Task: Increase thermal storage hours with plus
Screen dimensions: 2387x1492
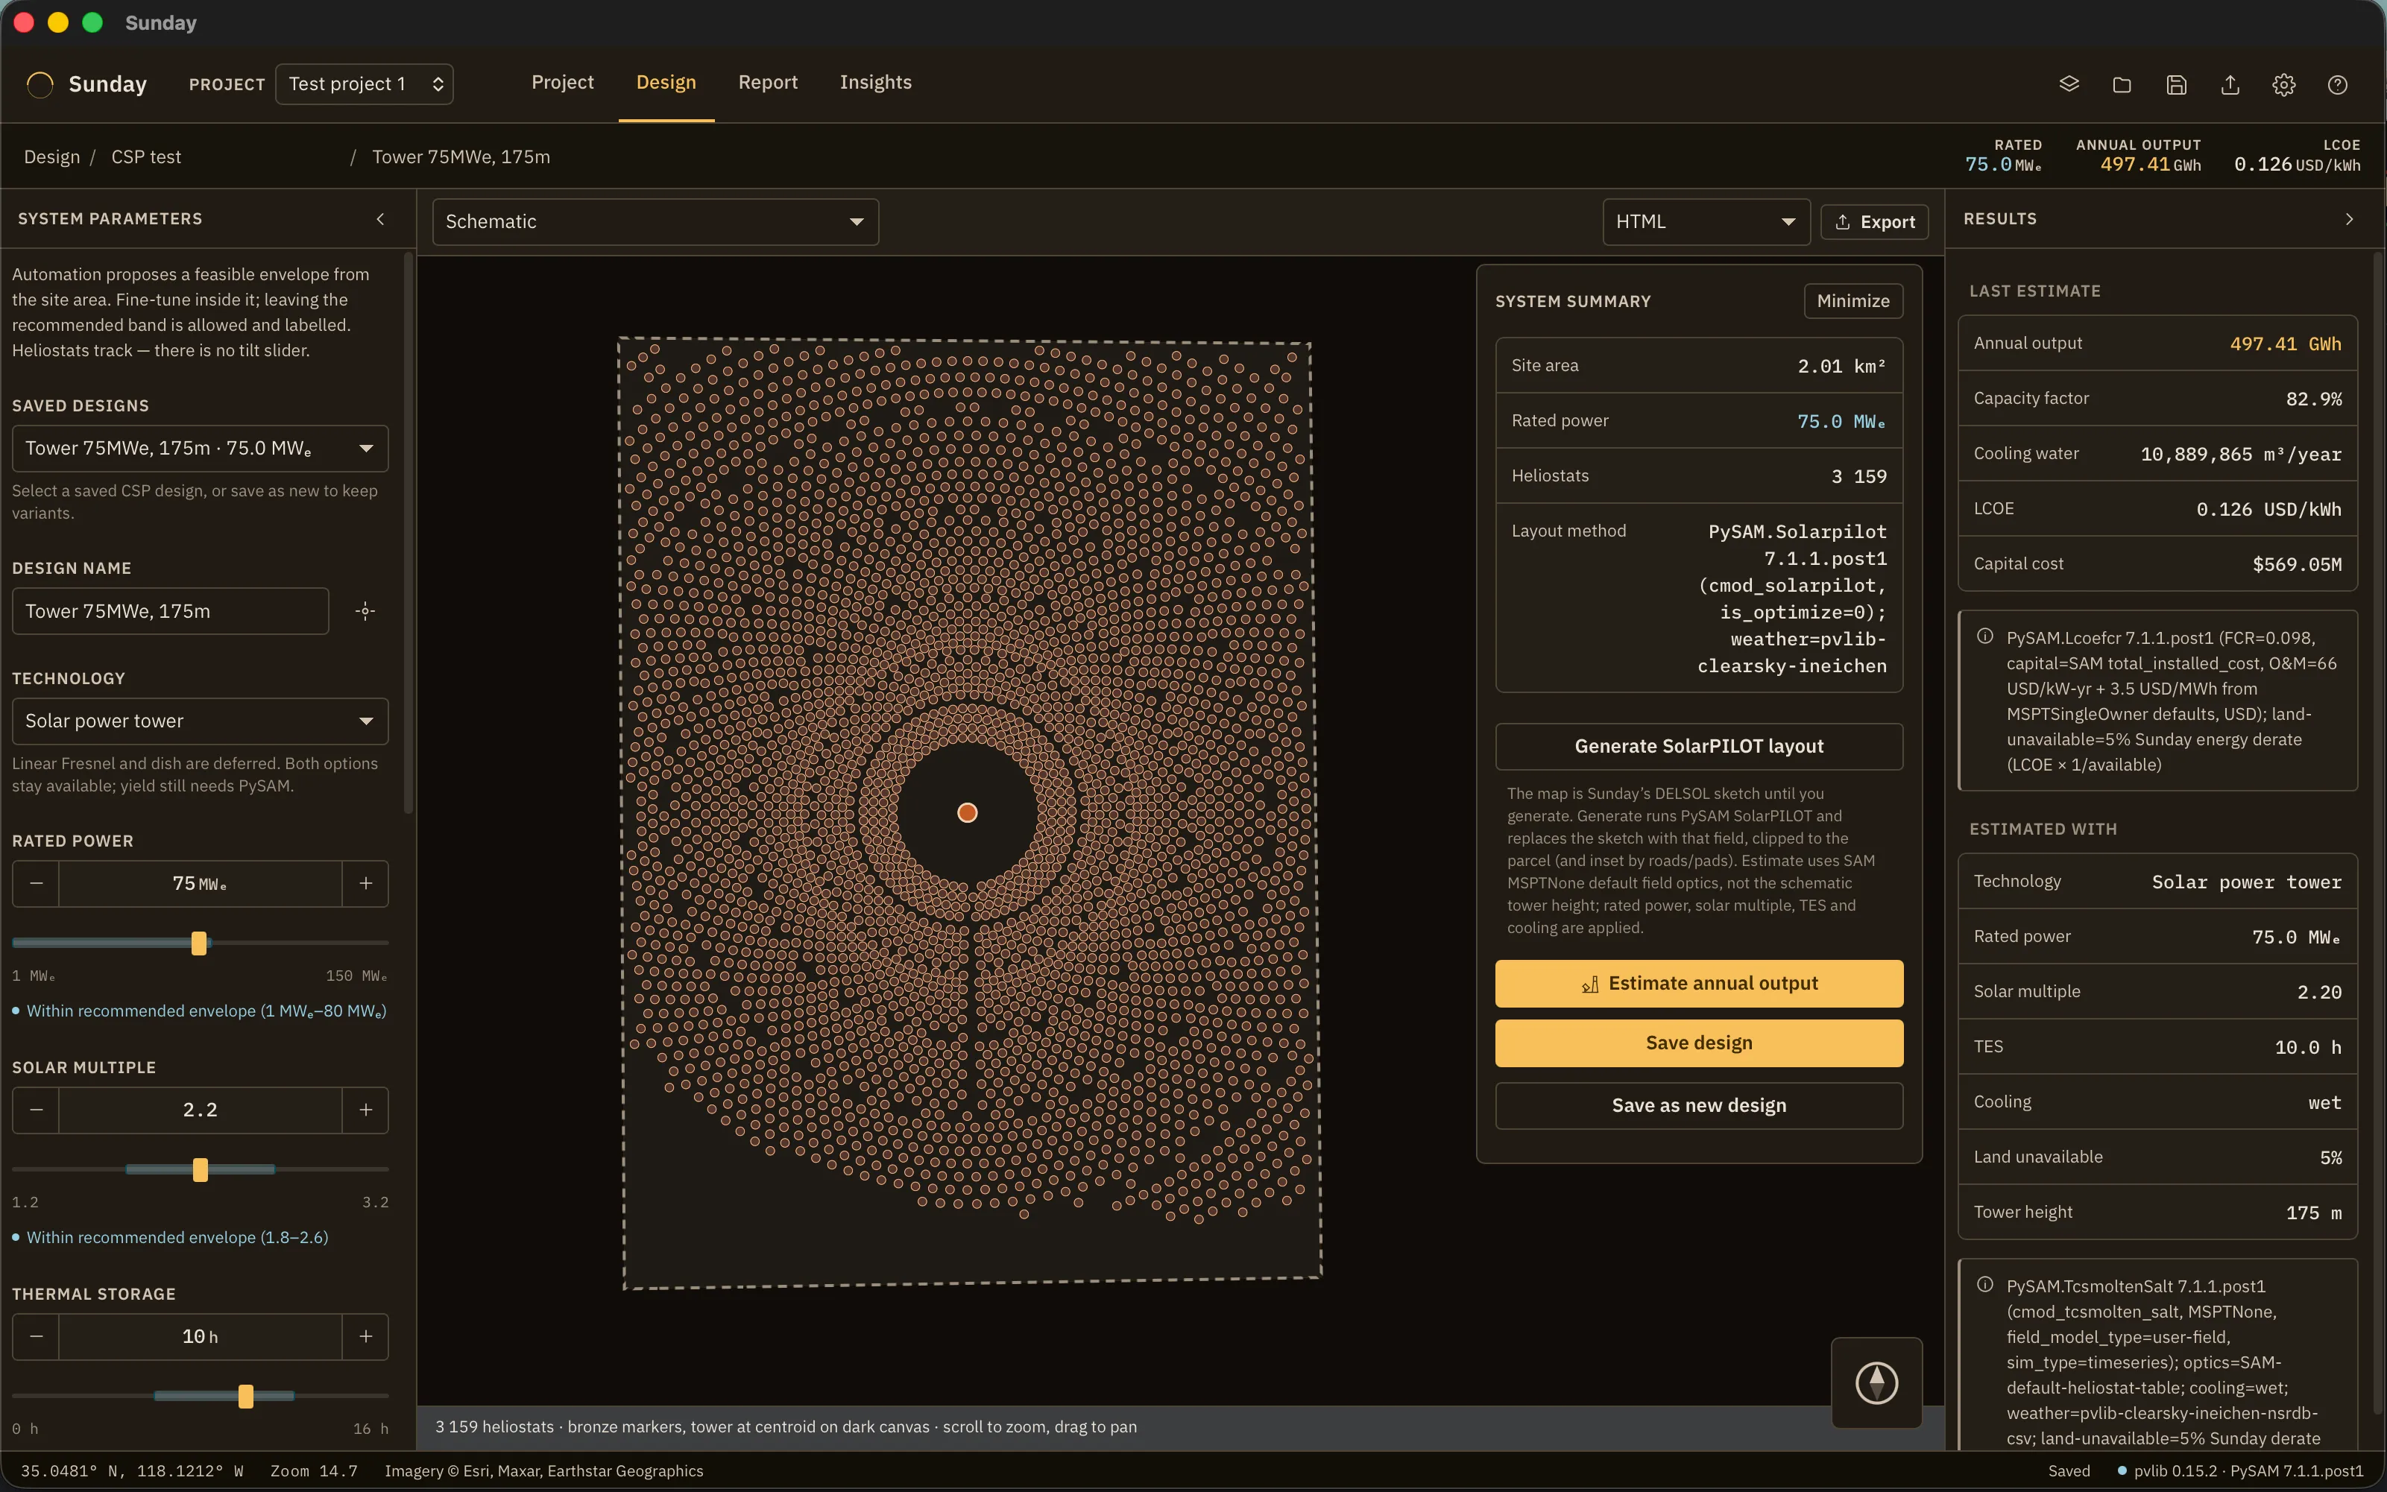Action: pos(365,1336)
